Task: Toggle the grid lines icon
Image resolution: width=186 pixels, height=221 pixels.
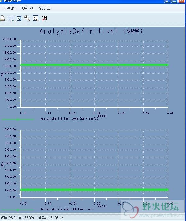Action: click(x=11, y=18)
